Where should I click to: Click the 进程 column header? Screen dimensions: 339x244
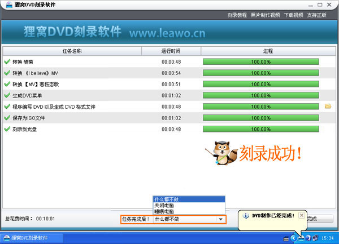268,51
